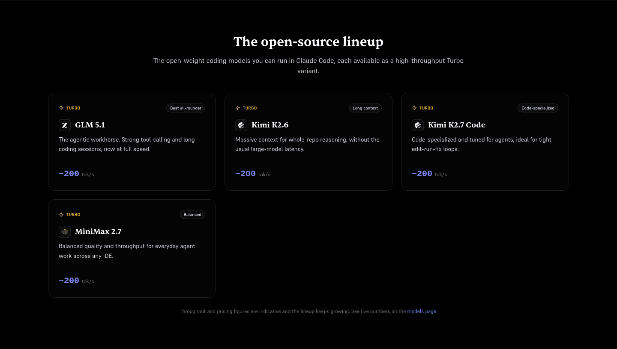Click the GLM 5.1 model title

(x=90, y=125)
